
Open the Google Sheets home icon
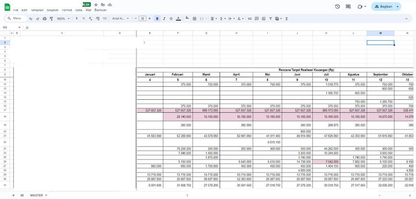coord(7,7)
